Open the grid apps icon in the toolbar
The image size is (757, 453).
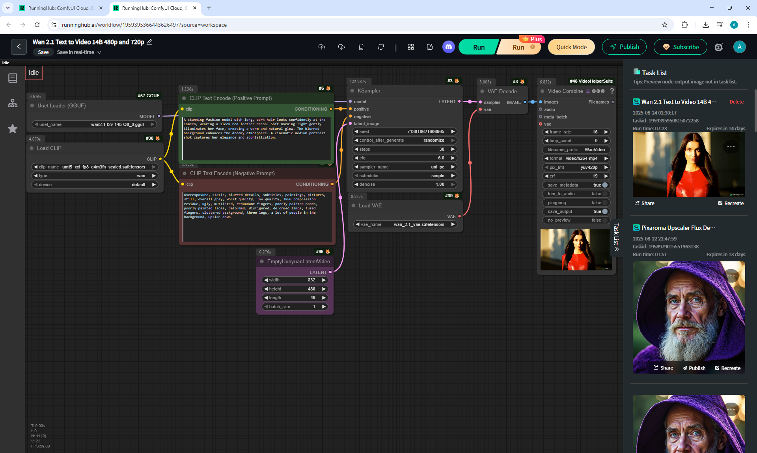tap(410, 47)
